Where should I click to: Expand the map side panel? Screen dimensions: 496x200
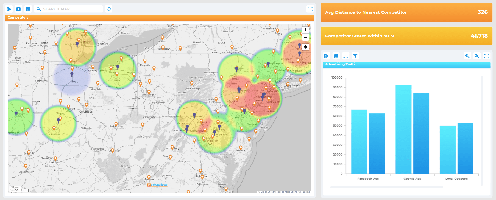click(9, 9)
